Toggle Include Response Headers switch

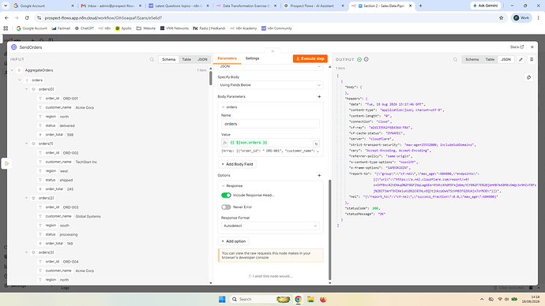tap(226, 195)
